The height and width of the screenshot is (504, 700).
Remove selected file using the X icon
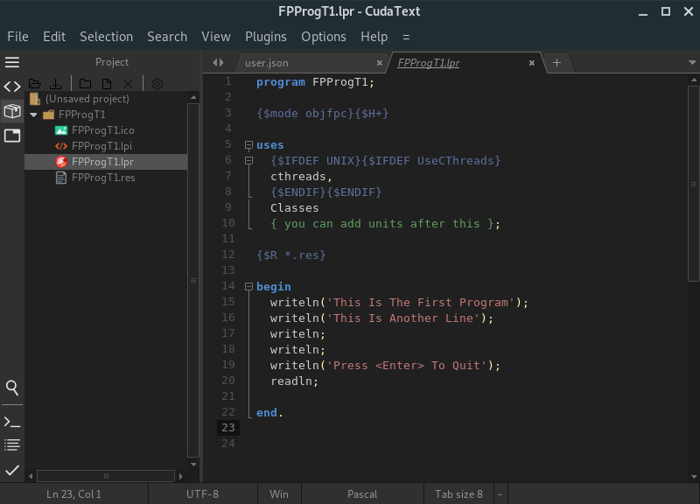pos(127,82)
